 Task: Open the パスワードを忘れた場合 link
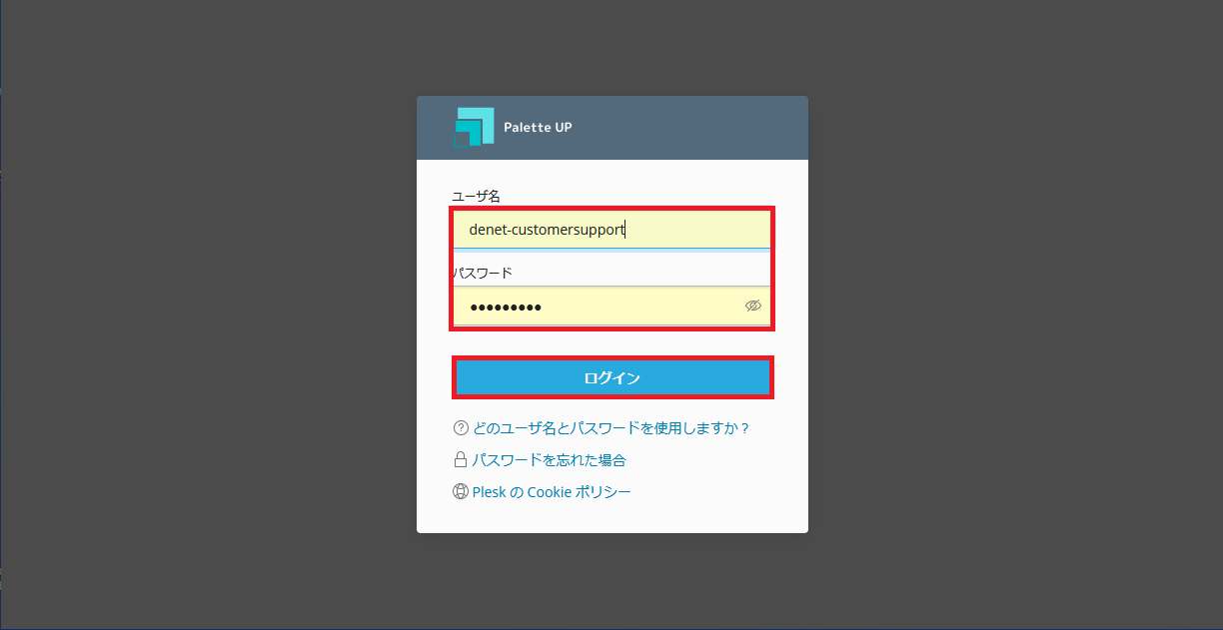coord(549,460)
